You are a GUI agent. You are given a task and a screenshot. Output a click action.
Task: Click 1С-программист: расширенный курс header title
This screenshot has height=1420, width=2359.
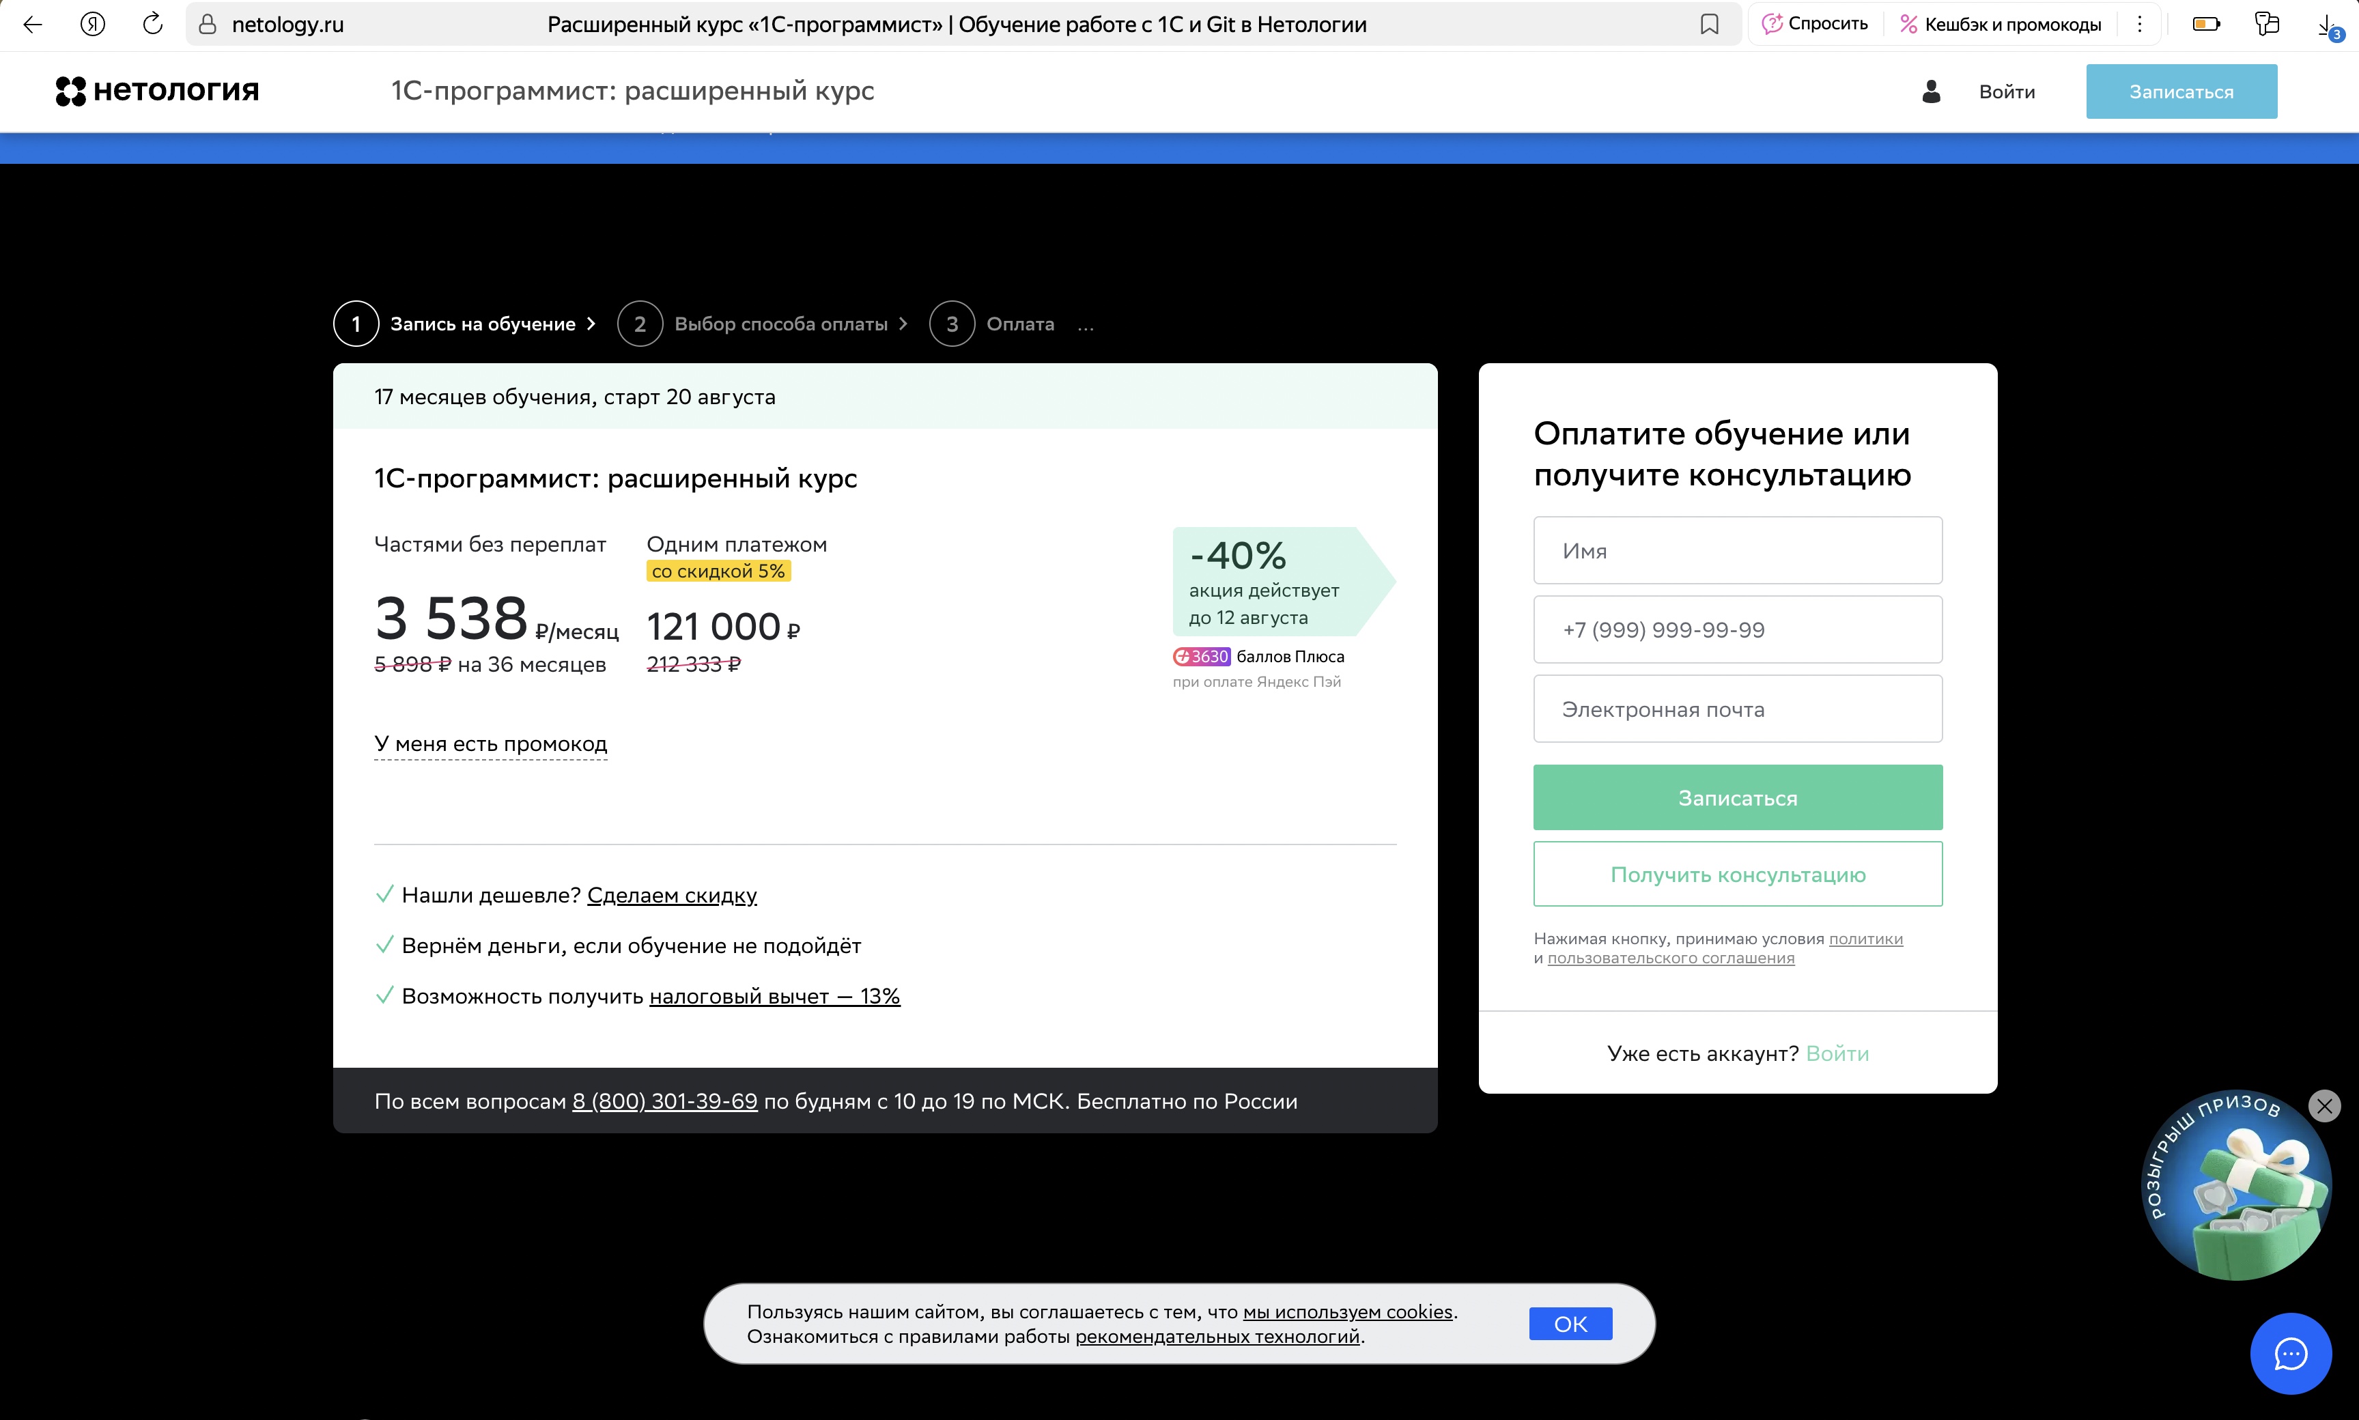pos(632,91)
